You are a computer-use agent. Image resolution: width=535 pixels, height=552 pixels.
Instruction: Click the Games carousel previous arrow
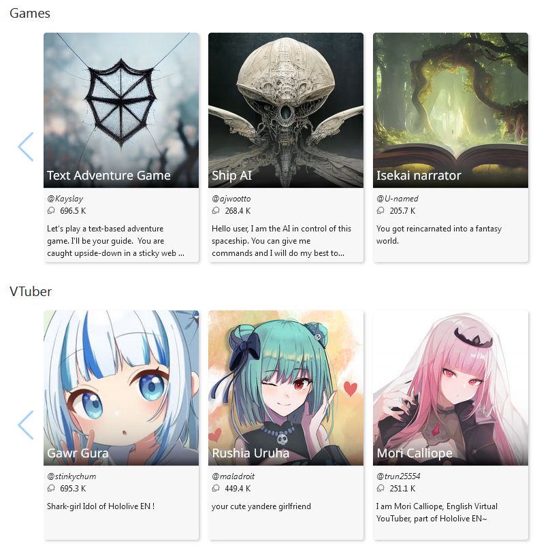[x=26, y=147]
